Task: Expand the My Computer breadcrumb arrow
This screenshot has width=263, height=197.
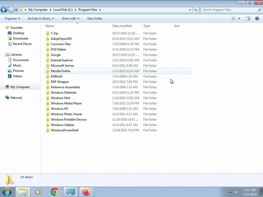Action: pyautogui.click(x=50, y=10)
